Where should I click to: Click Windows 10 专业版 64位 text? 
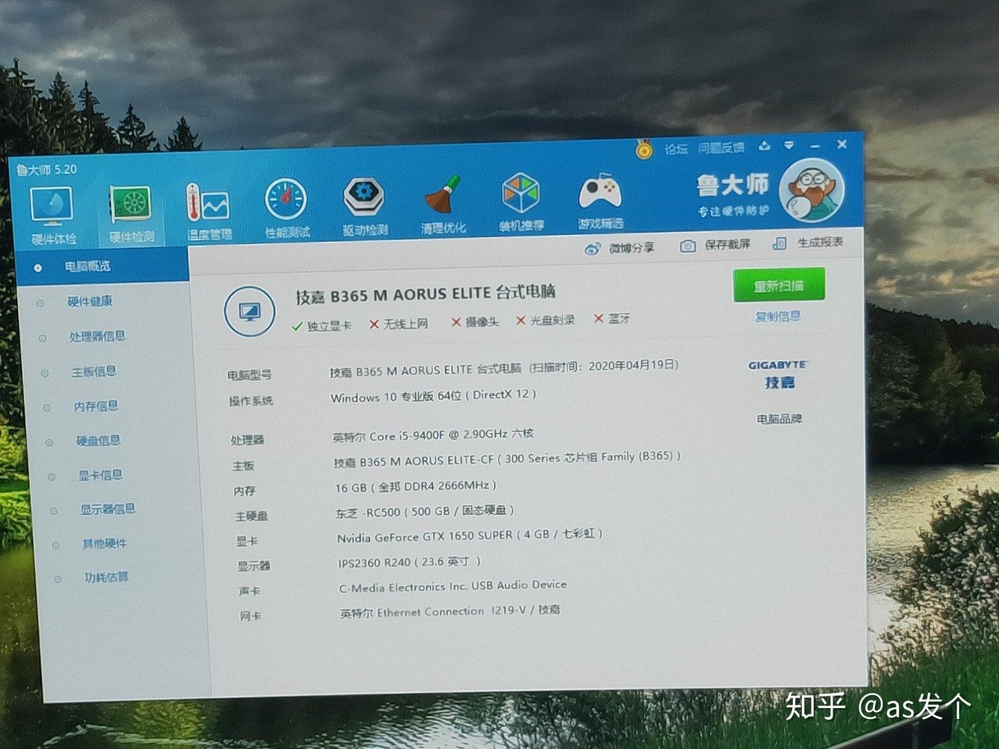tap(433, 396)
